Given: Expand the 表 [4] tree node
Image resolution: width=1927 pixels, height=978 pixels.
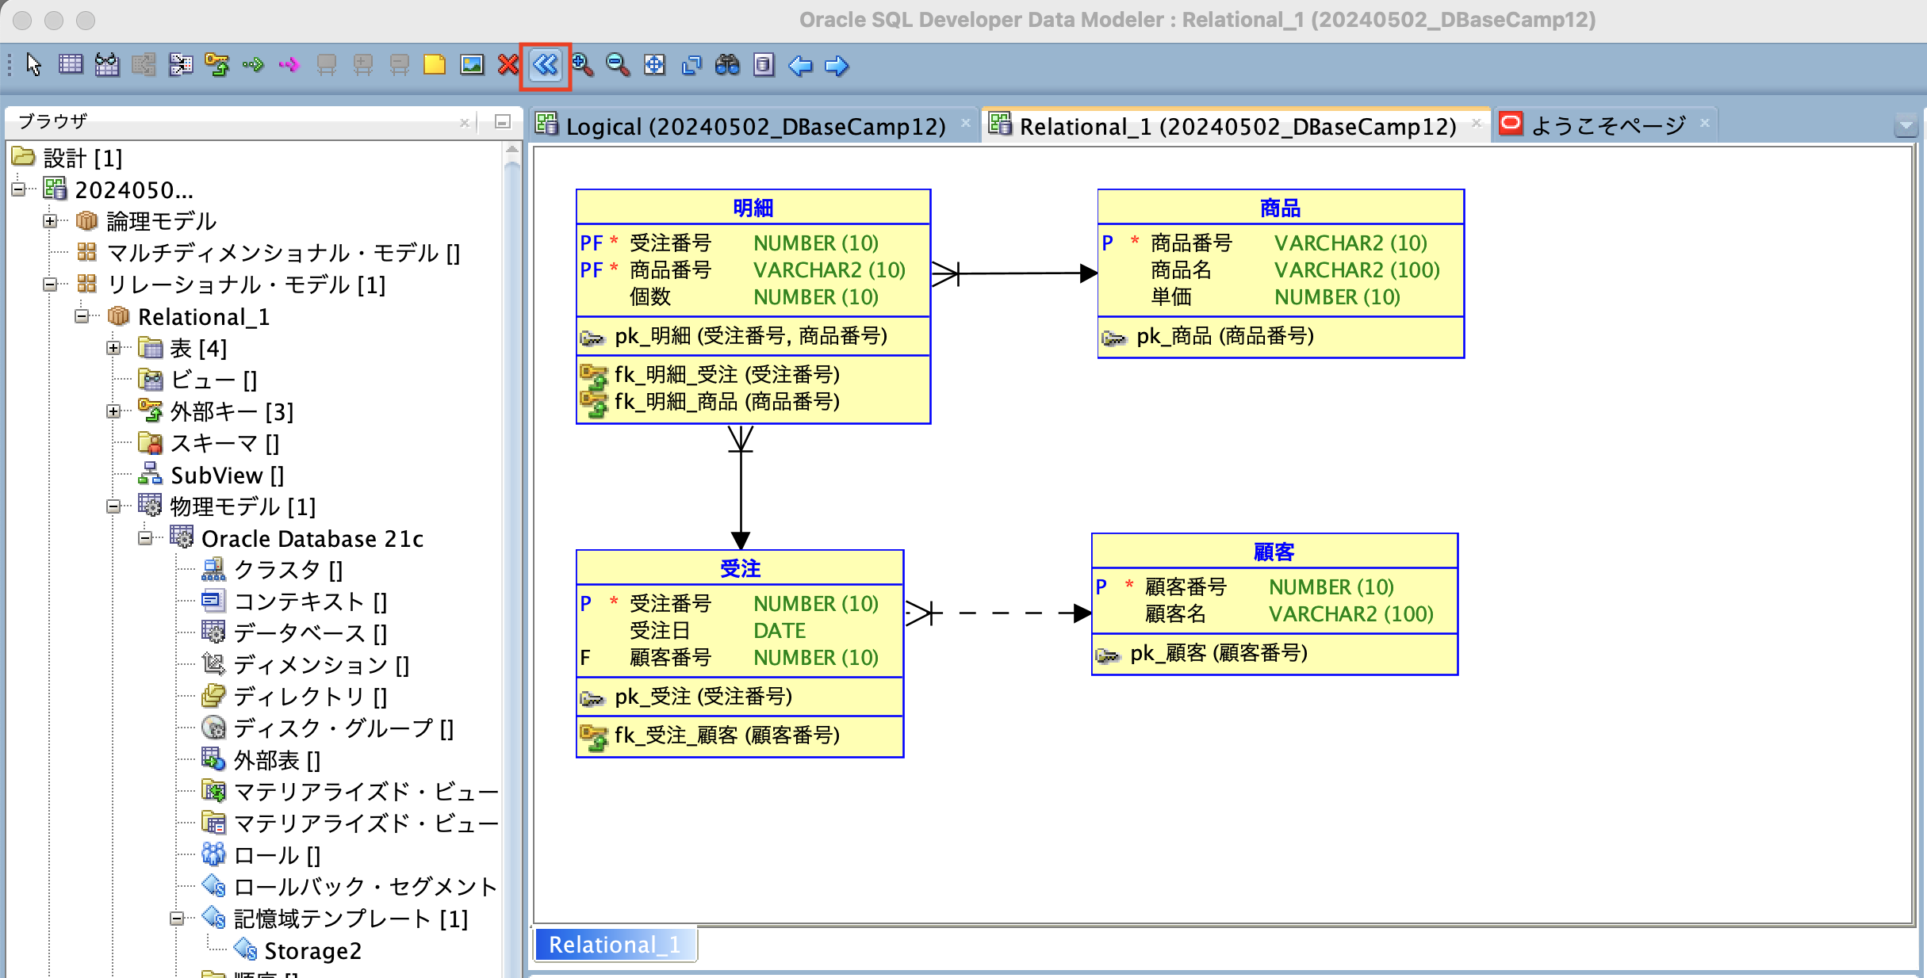Looking at the screenshot, I should pos(113,348).
